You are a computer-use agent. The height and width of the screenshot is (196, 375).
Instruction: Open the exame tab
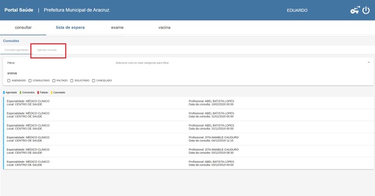[x=117, y=28]
